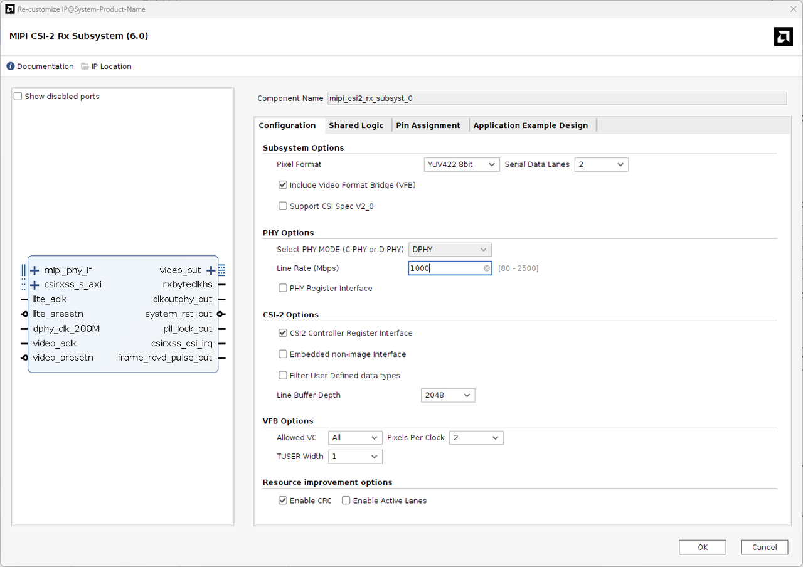Open the Pixel Format dropdown
Image resolution: width=803 pixels, height=567 pixels.
point(462,164)
